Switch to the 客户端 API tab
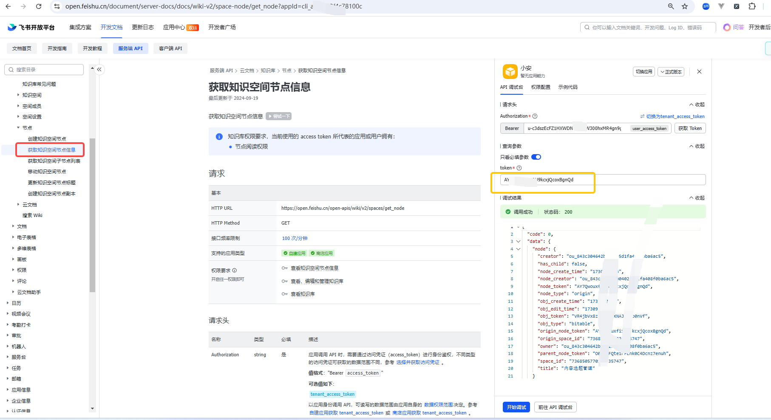 pyautogui.click(x=170, y=48)
